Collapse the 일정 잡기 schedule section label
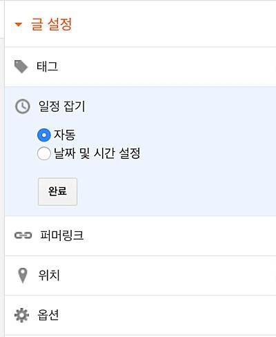This screenshot has height=337, width=276. tap(62, 106)
